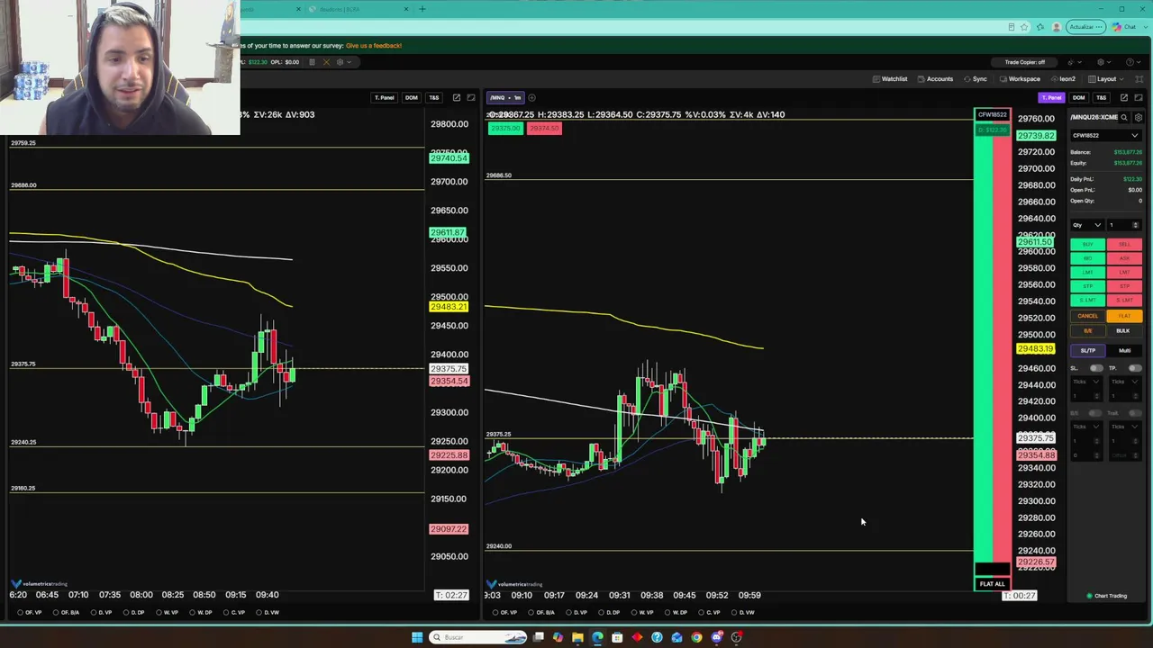Toggle the SL switch on
Viewport: 1153px width, 648px height.
click(x=1096, y=368)
